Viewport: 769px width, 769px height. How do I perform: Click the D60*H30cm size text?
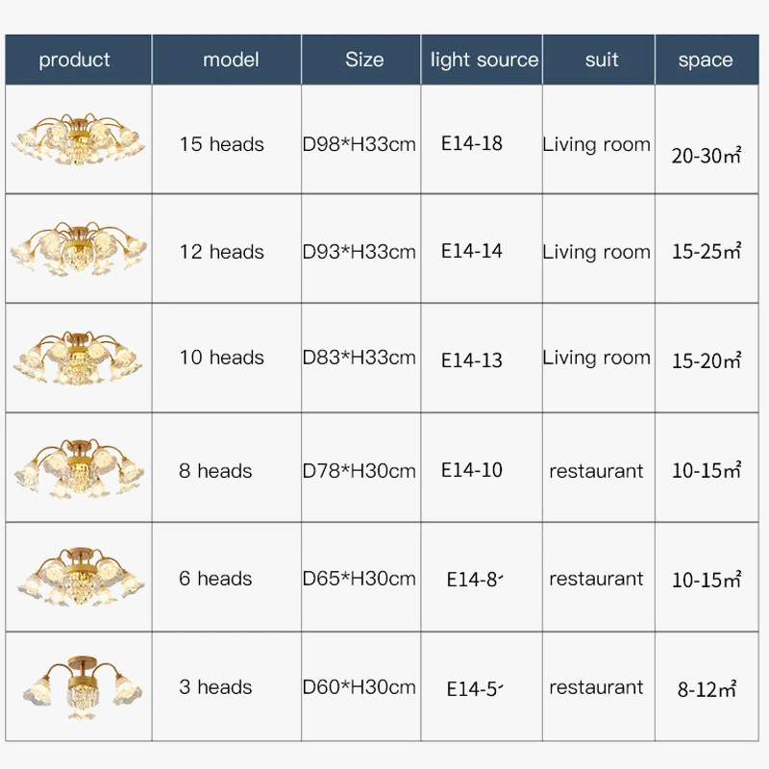(360, 687)
